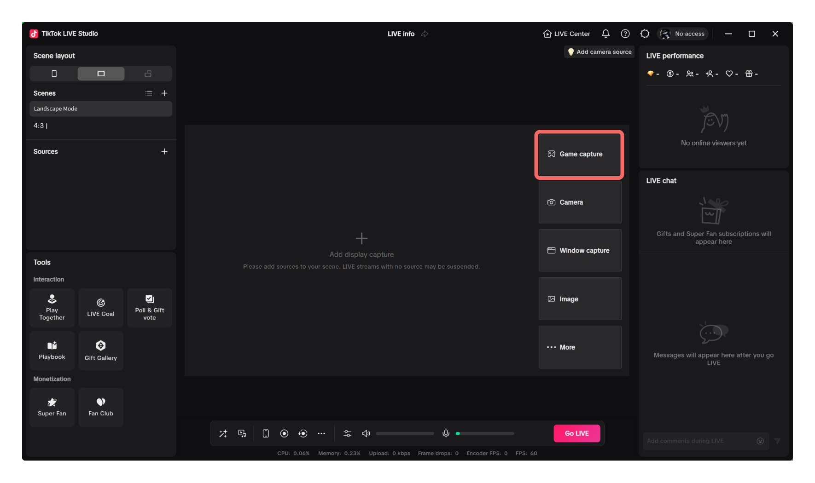Expand More source options

click(x=580, y=347)
